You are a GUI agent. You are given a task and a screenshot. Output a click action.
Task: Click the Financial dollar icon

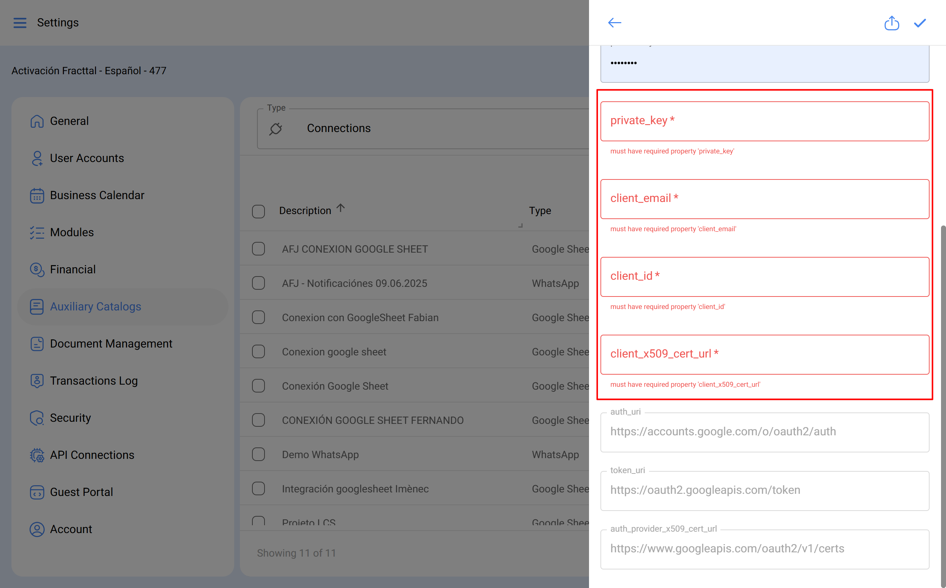[x=37, y=269]
